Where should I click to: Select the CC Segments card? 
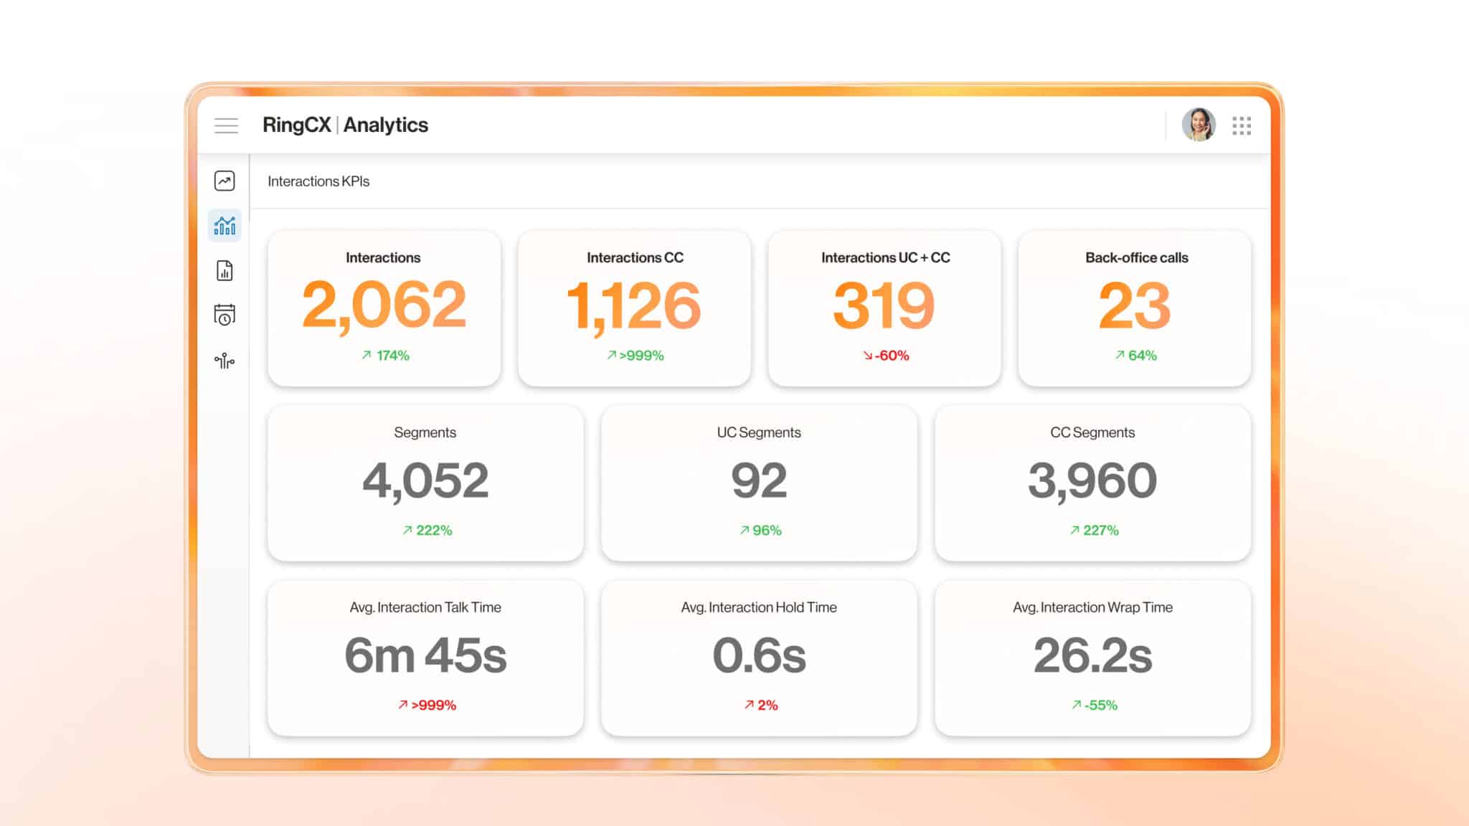(1092, 483)
